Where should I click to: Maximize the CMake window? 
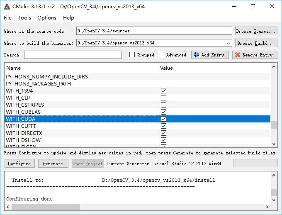coord(253,7)
